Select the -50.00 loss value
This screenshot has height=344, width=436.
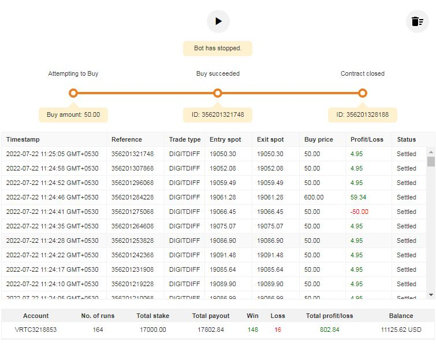pyautogui.click(x=359, y=212)
